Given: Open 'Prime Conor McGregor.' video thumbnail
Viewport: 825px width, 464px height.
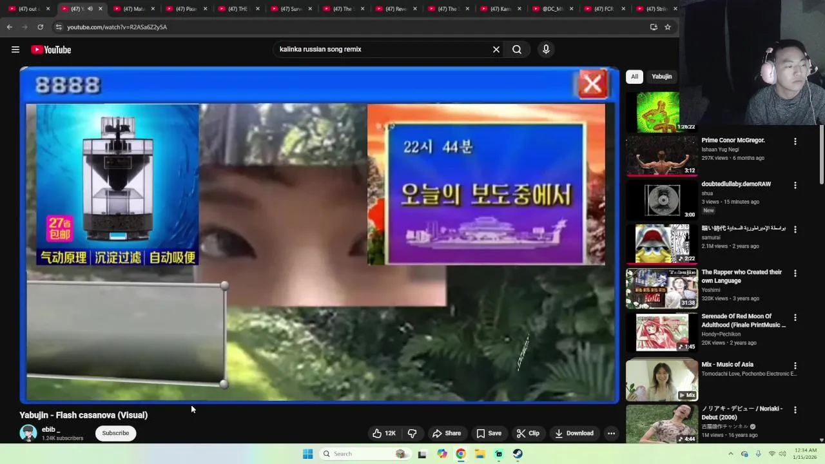Looking at the screenshot, I should click(662, 156).
